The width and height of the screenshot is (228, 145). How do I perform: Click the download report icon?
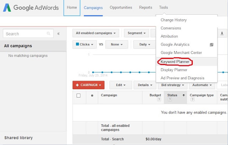pos(222,33)
